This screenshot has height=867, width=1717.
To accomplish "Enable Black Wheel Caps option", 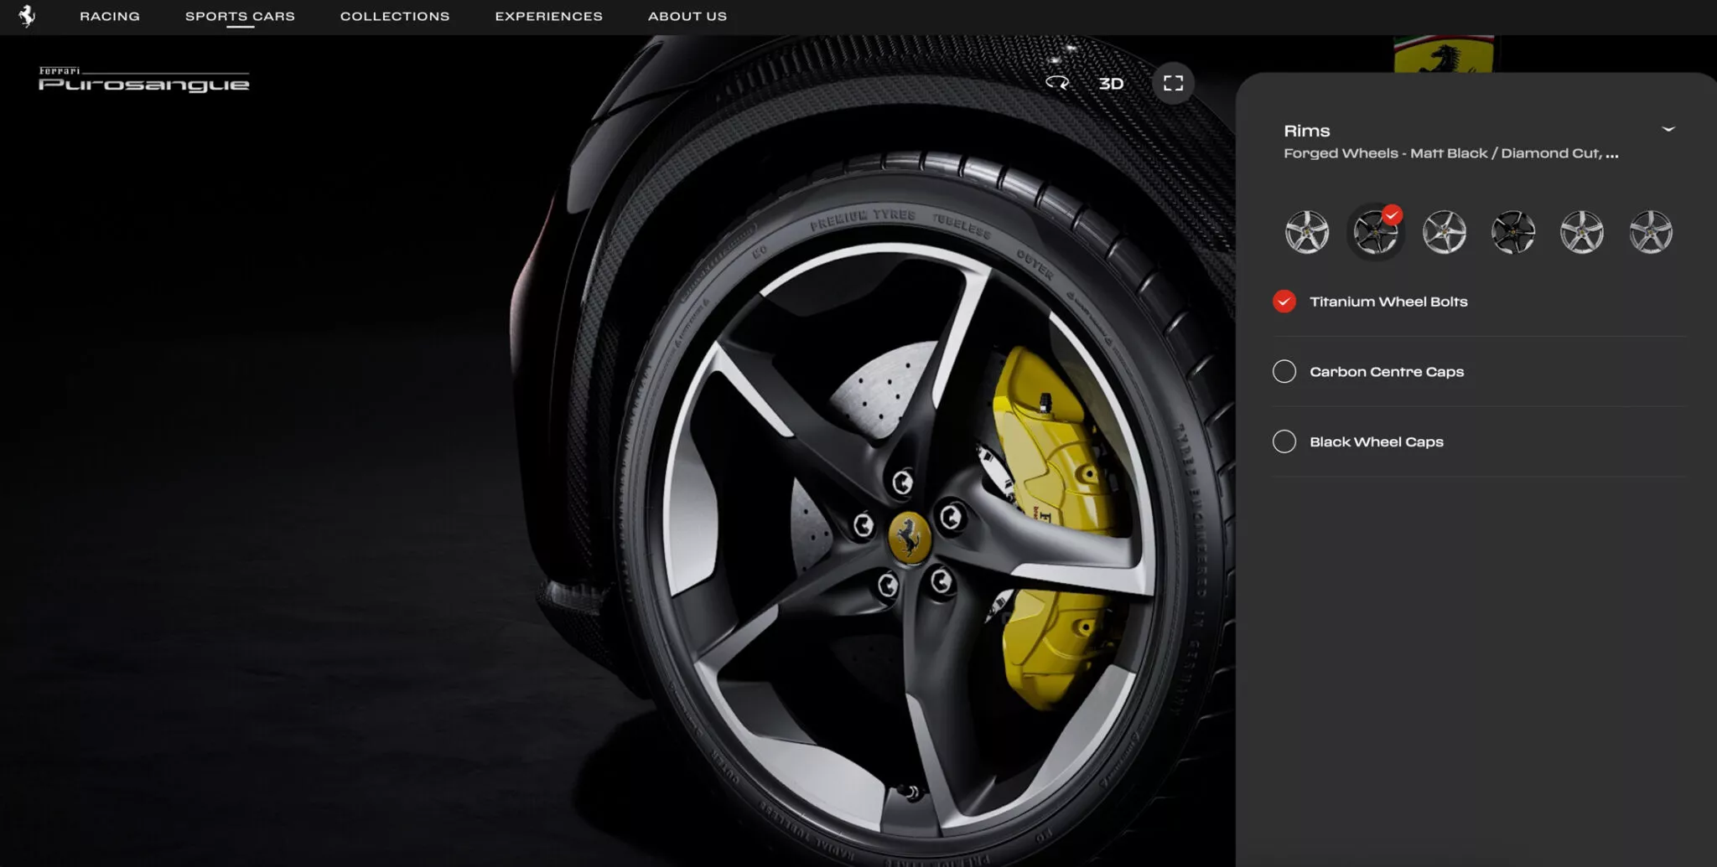I will click(1284, 441).
